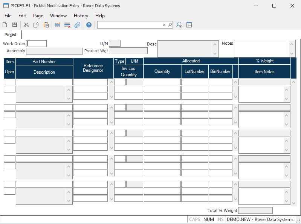Open attachments with the paperclip icon
The width and height of the screenshot is (301, 224).
coord(77,25)
